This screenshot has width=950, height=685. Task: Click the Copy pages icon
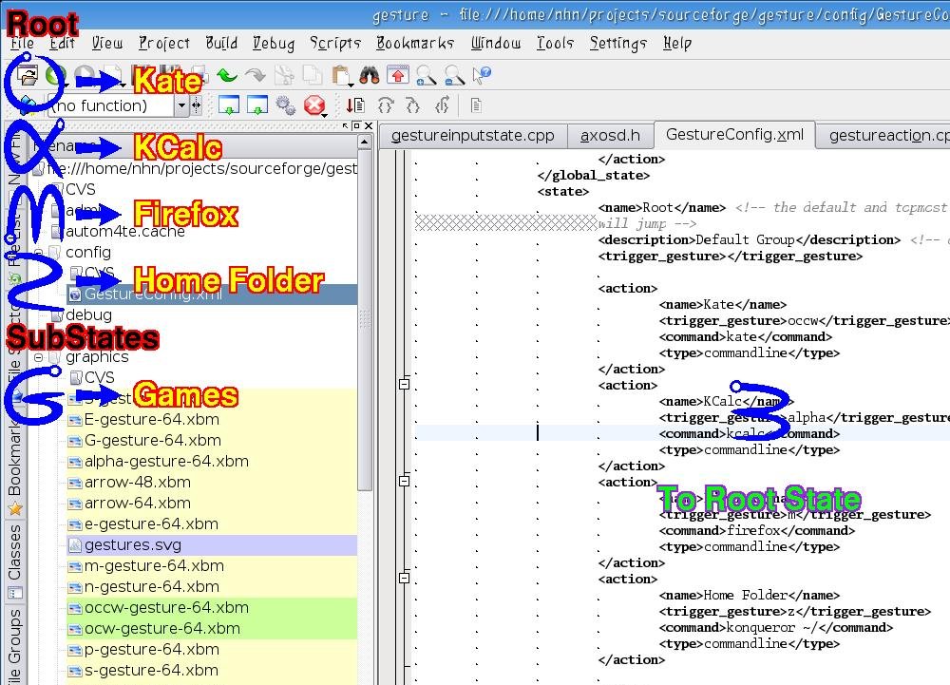click(312, 75)
